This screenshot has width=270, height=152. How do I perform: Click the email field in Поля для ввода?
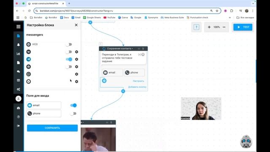[x=44, y=105]
